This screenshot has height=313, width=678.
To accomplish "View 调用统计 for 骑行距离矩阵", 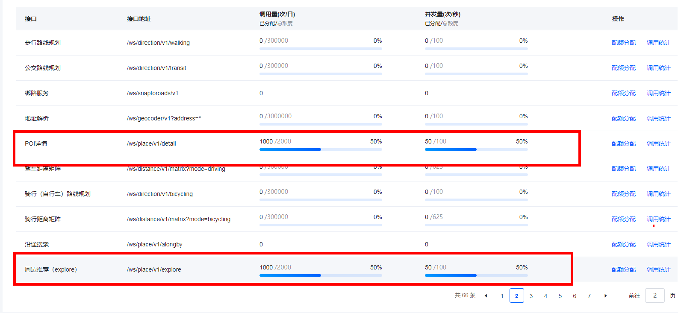I will pyautogui.click(x=658, y=219).
